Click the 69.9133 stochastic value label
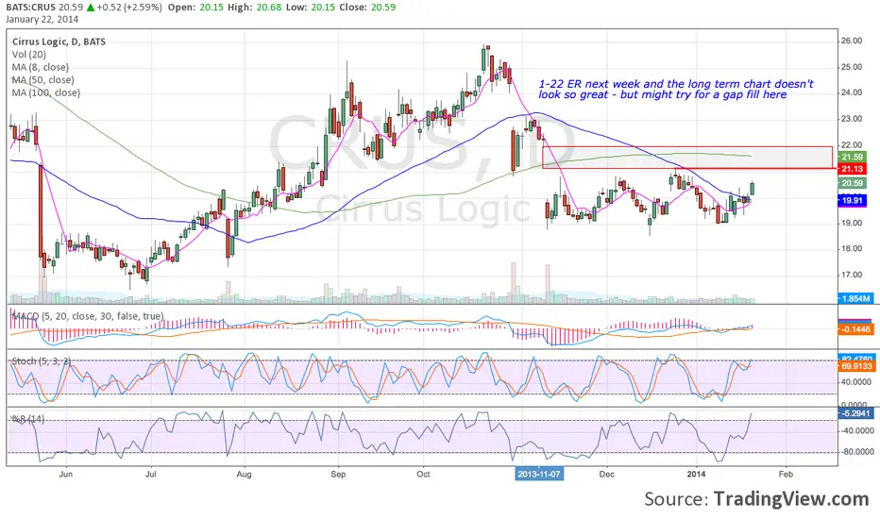This screenshot has height=519, width=880. [855, 366]
